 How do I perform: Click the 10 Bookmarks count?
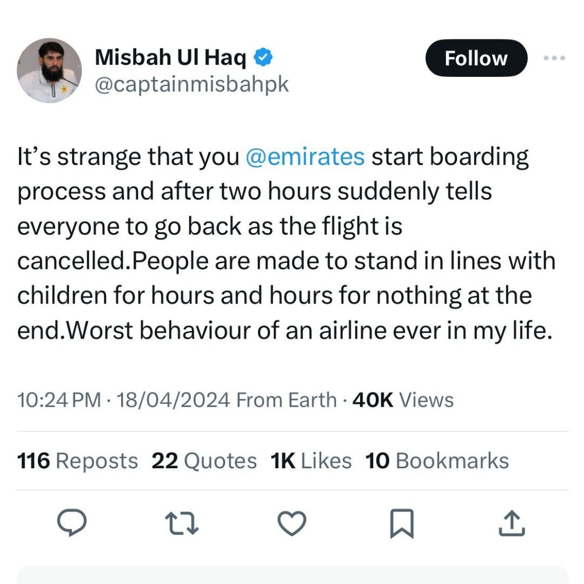tap(437, 461)
